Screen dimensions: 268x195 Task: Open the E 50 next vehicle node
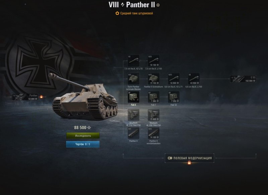click(243, 79)
